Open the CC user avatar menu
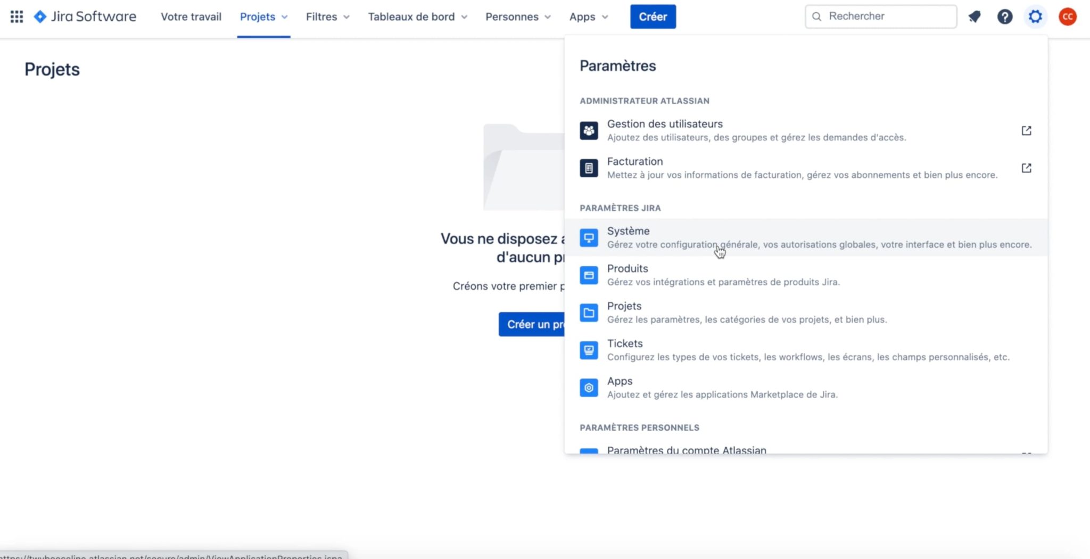This screenshot has width=1090, height=559. pyautogui.click(x=1067, y=17)
